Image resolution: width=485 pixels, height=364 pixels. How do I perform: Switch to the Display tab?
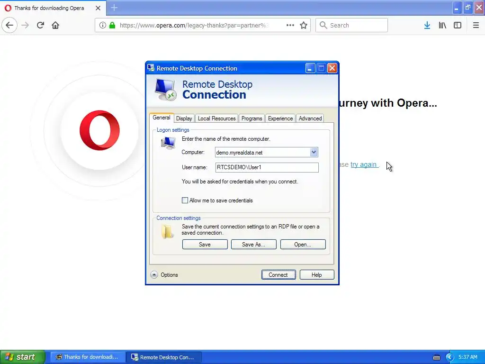(x=184, y=118)
